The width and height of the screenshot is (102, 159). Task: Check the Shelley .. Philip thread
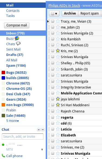(x=52, y=63)
